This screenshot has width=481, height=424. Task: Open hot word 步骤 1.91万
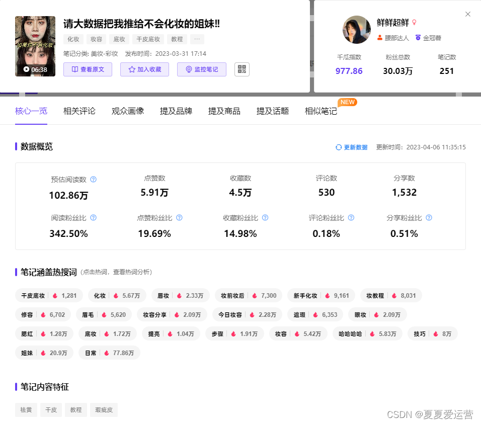tap(234, 333)
